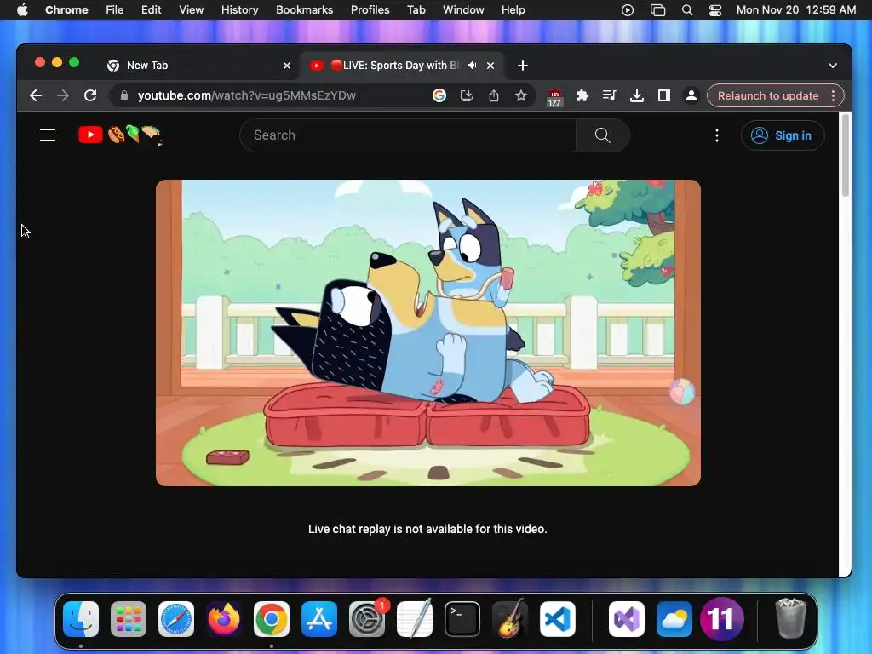Go back with the browser back arrow
Screen dimensions: 872x654
(x=36, y=95)
